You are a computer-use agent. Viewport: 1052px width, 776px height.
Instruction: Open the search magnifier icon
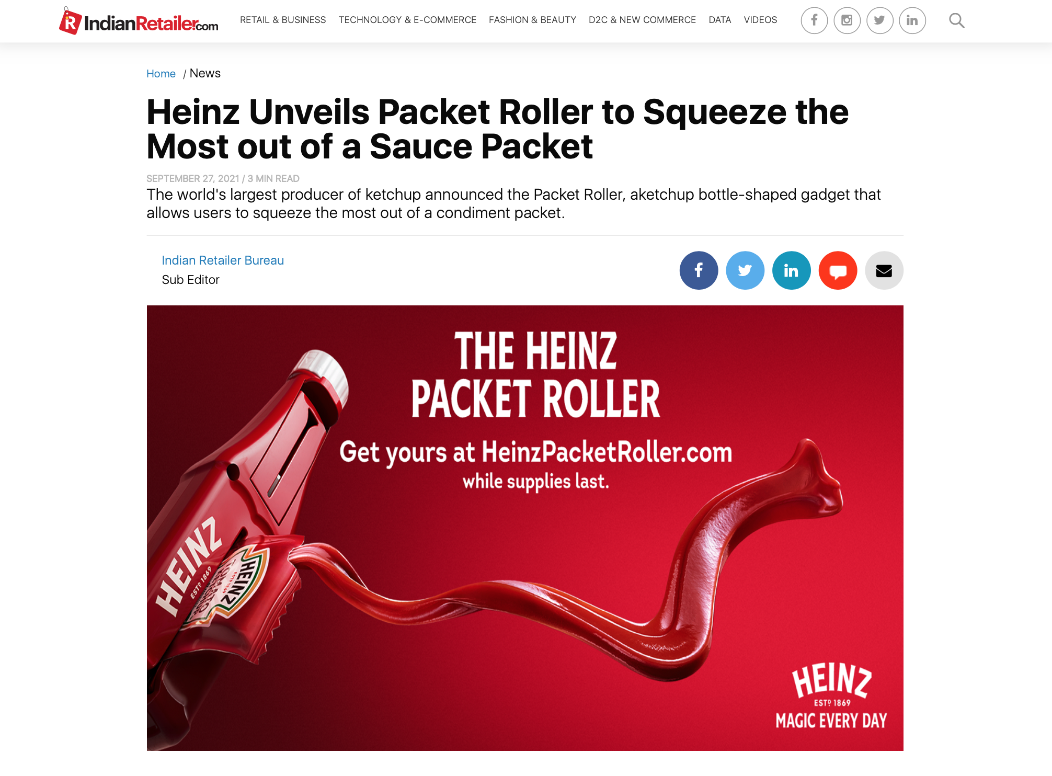[x=957, y=20]
